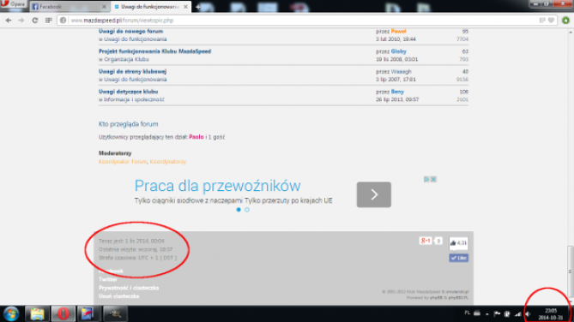This screenshot has height=322, width=574.
Task: Open the taskbar clock and date
Action: (551, 314)
